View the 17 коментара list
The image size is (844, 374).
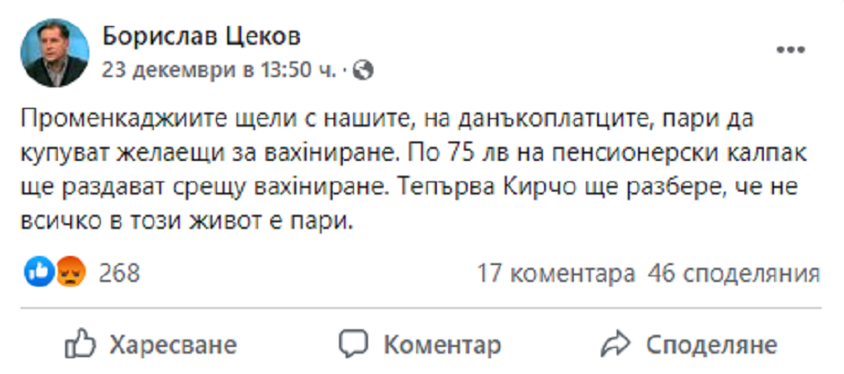(x=556, y=273)
